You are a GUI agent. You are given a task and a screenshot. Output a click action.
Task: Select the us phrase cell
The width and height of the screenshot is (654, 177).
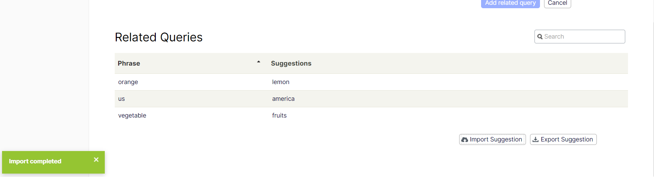click(122, 99)
